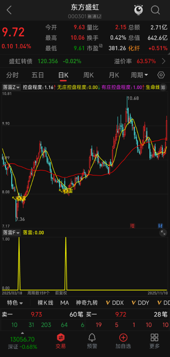Select 神奇九转 indicator
This screenshot has width=170, height=357.
point(87,303)
